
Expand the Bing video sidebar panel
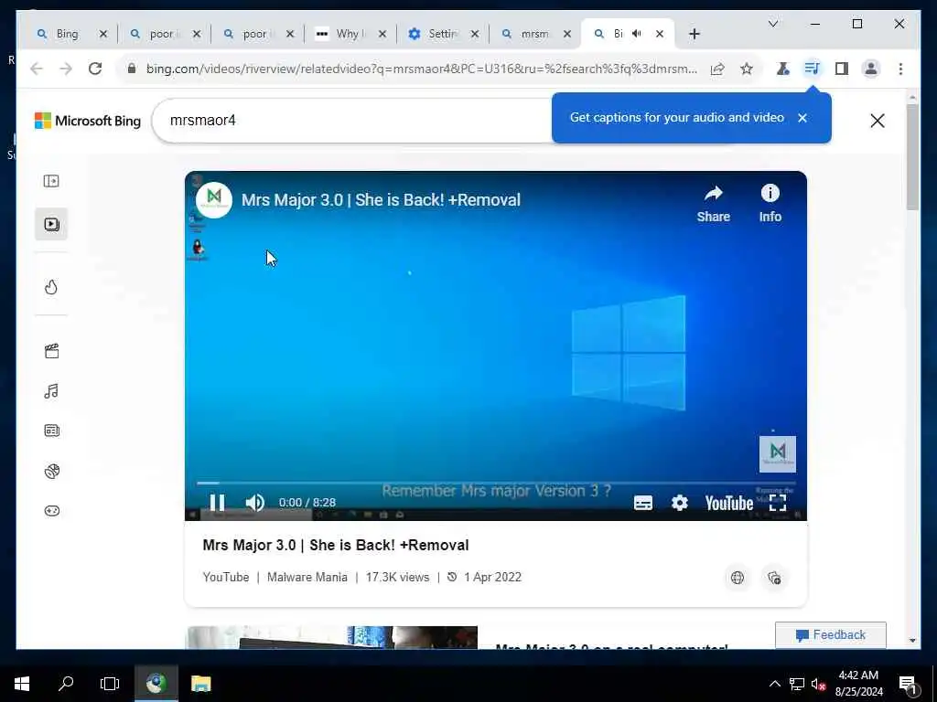(x=51, y=181)
